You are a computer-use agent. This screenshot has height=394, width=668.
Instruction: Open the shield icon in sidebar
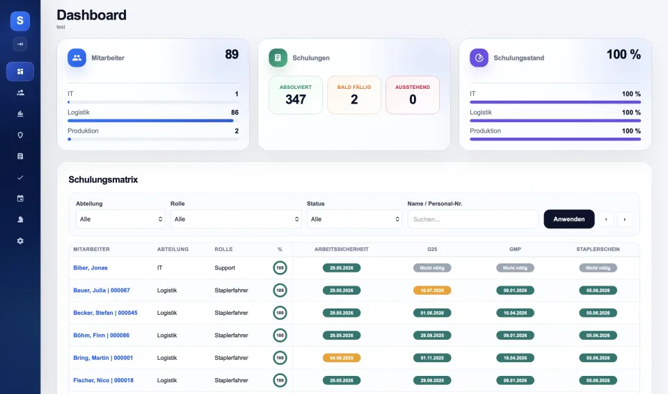click(x=20, y=135)
